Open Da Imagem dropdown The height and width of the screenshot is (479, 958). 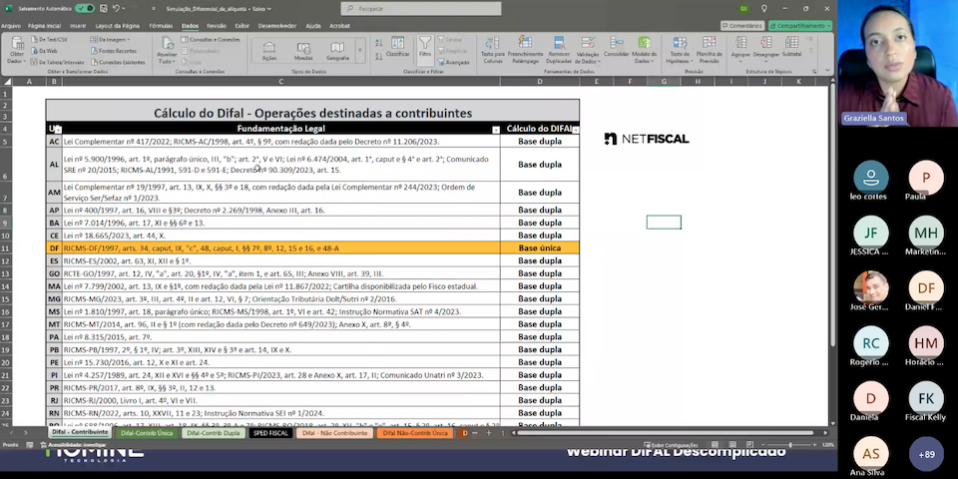click(111, 39)
